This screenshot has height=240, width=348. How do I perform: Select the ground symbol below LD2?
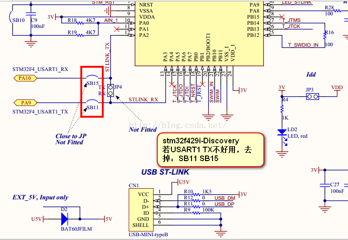[282, 155]
